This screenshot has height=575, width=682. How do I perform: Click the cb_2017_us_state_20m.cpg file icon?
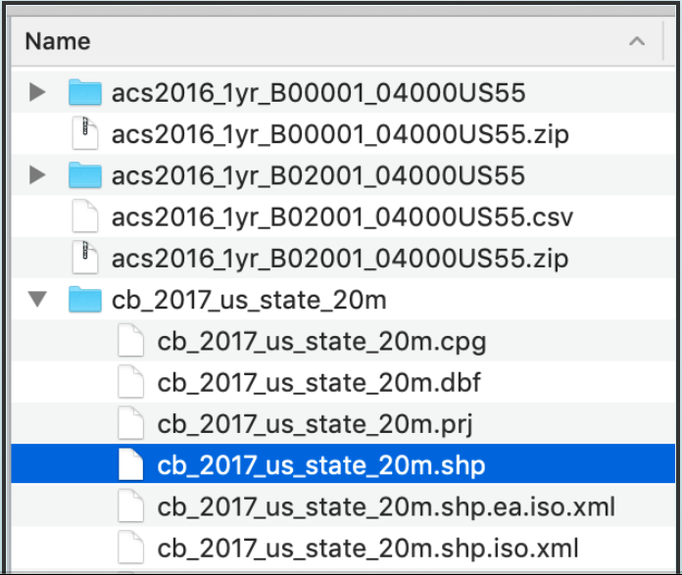(130, 342)
